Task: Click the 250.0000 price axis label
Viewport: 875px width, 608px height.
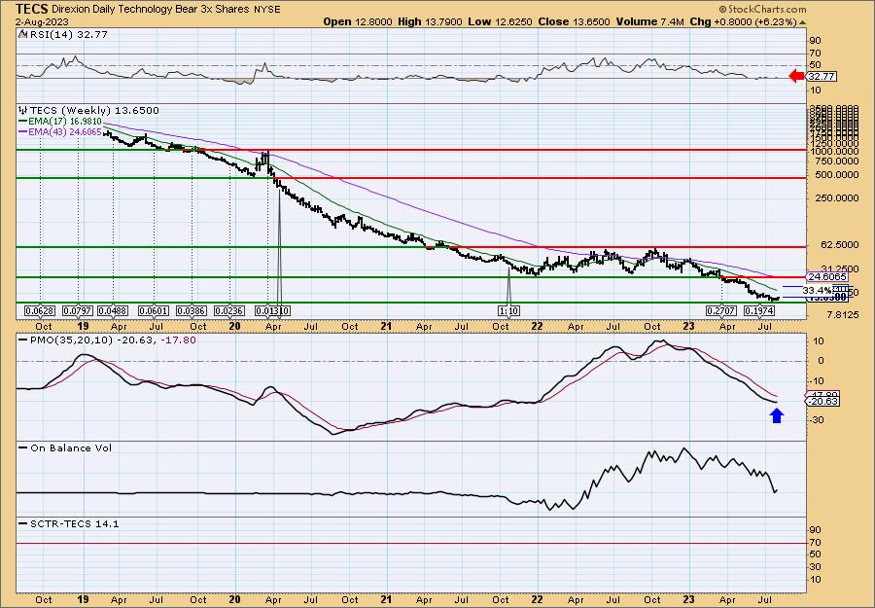Action: click(836, 198)
